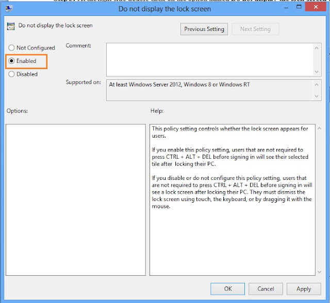Confirm with the OK button
This screenshot has height=303, width=330.
[227, 289]
